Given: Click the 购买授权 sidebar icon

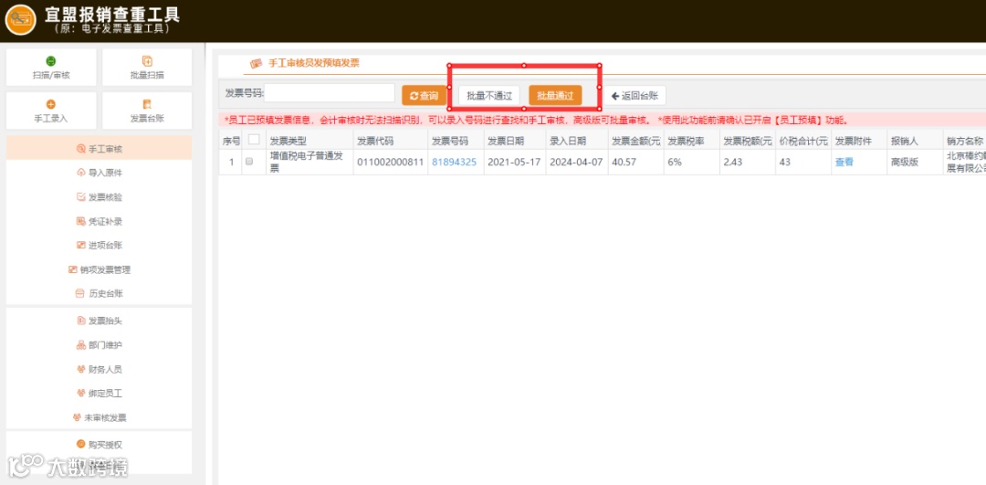Looking at the screenshot, I should (80, 444).
